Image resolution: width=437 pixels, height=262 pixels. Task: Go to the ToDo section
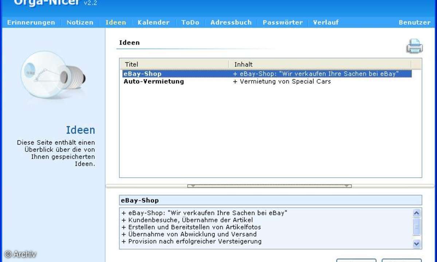click(190, 22)
